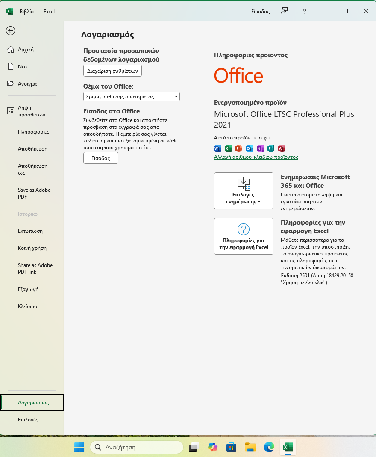Screen dimensions: 376x457
Task: Open the Αλλαγή αριθμού-κλειδιού προϊόντος link
Action: pos(256,157)
